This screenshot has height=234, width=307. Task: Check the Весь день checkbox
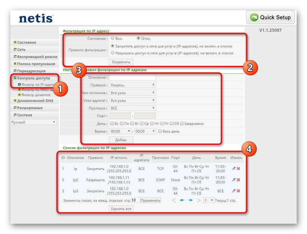pos(160,131)
